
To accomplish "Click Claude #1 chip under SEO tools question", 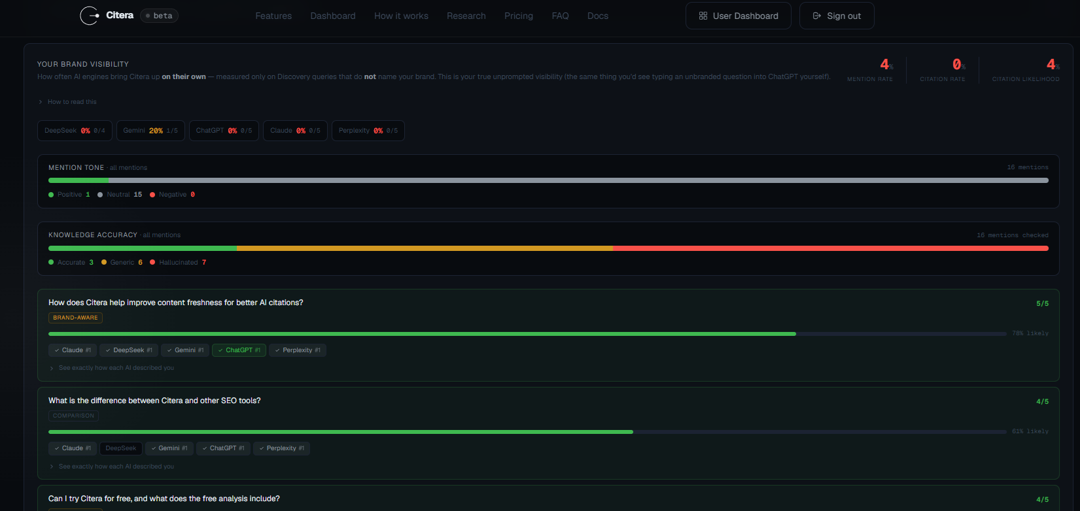I will click(x=73, y=448).
